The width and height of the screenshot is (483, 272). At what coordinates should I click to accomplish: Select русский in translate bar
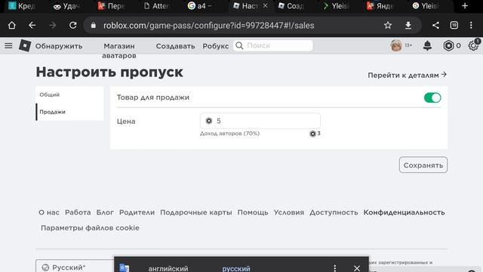[236, 268]
